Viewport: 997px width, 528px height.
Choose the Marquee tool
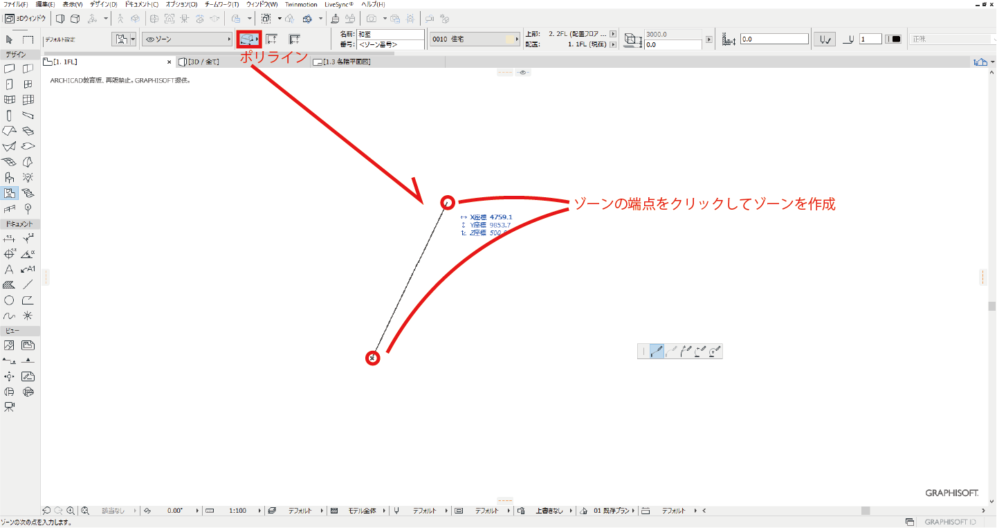pos(28,39)
